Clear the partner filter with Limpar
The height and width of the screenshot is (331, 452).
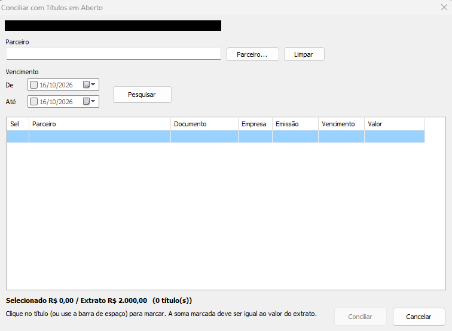point(304,54)
